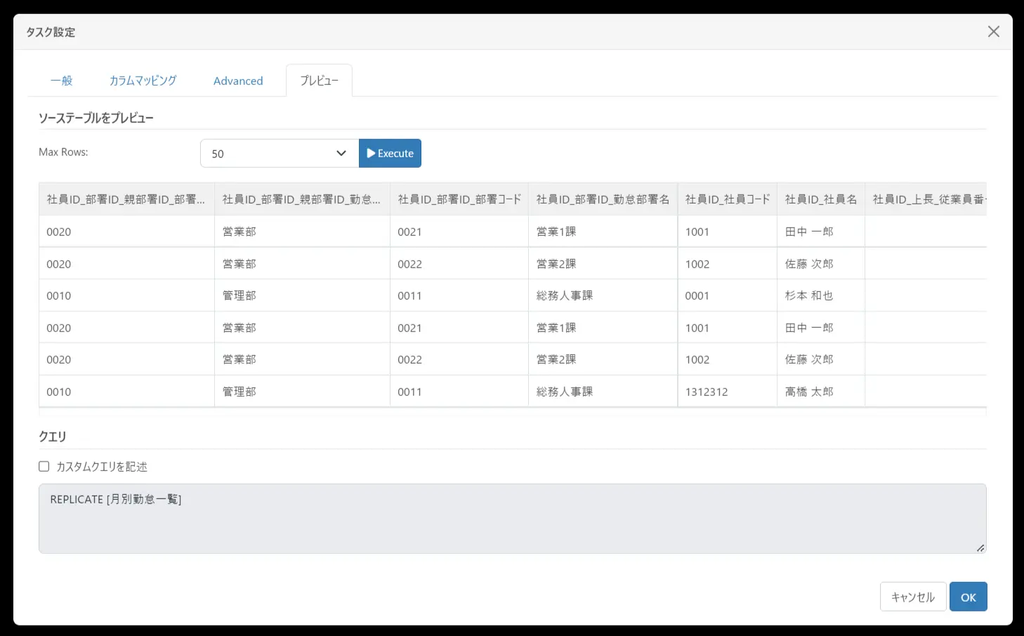
Task: Click the horizontal scrollbar under the table
Action: [x=513, y=411]
